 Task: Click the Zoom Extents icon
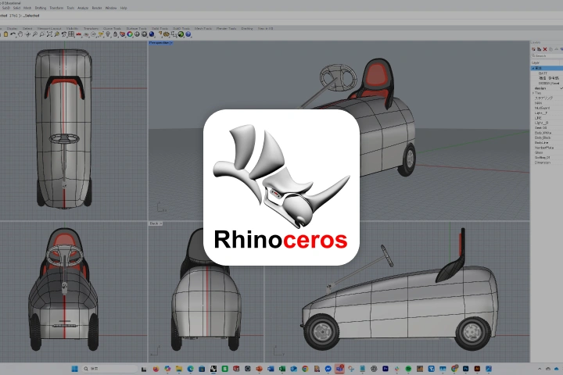click(49, 34)
